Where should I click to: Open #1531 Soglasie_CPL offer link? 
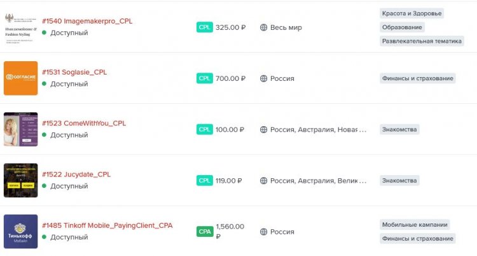click(74, 72)
